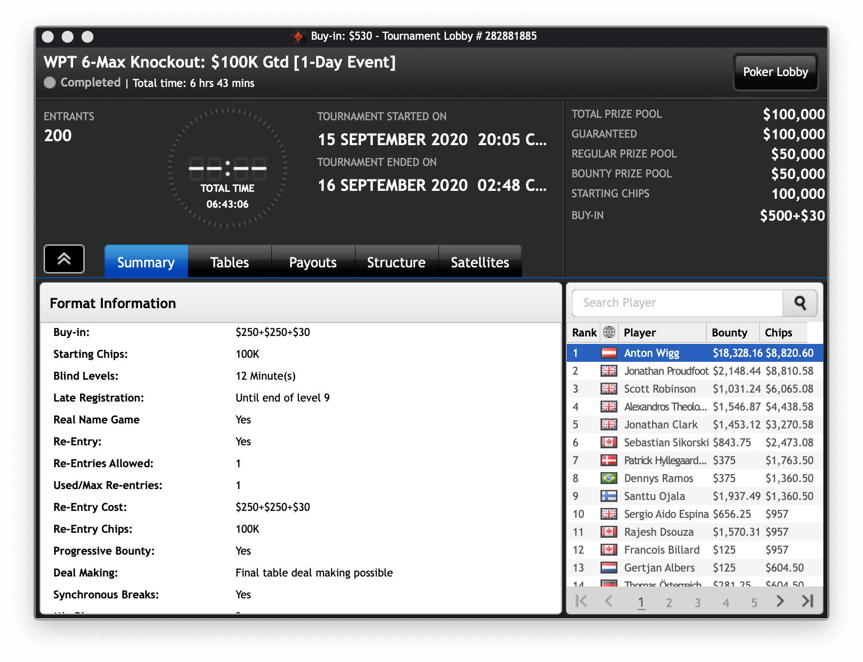The image size is (863, 662).
Task: Click the Brazil flag beside Dennys Ramos
Action: click(x=608, y=478)
